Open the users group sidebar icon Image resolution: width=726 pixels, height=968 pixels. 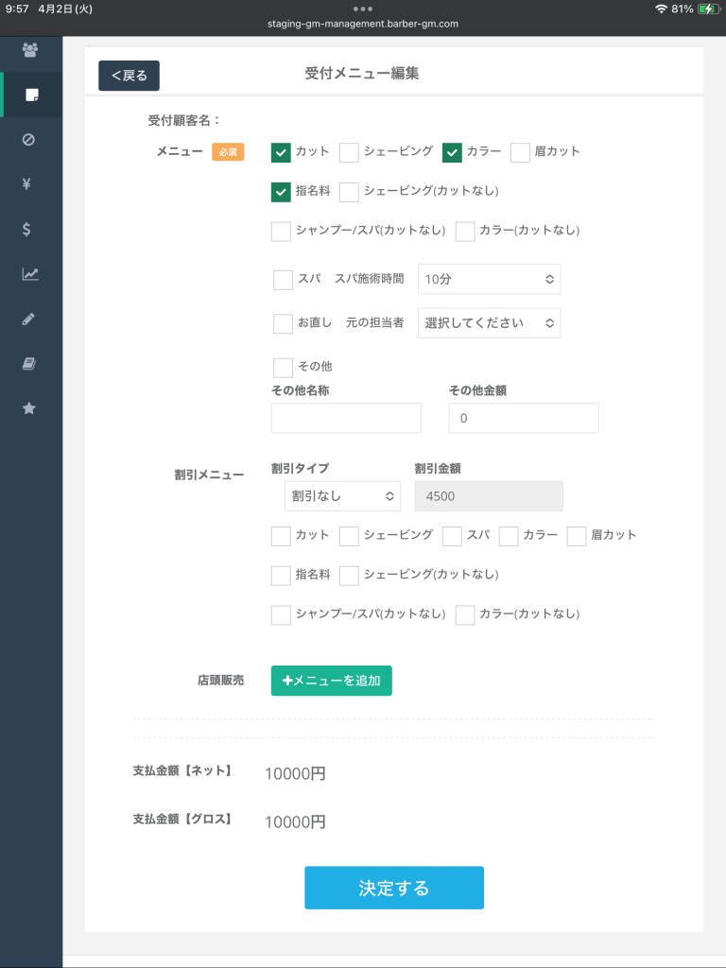[30, 50]
